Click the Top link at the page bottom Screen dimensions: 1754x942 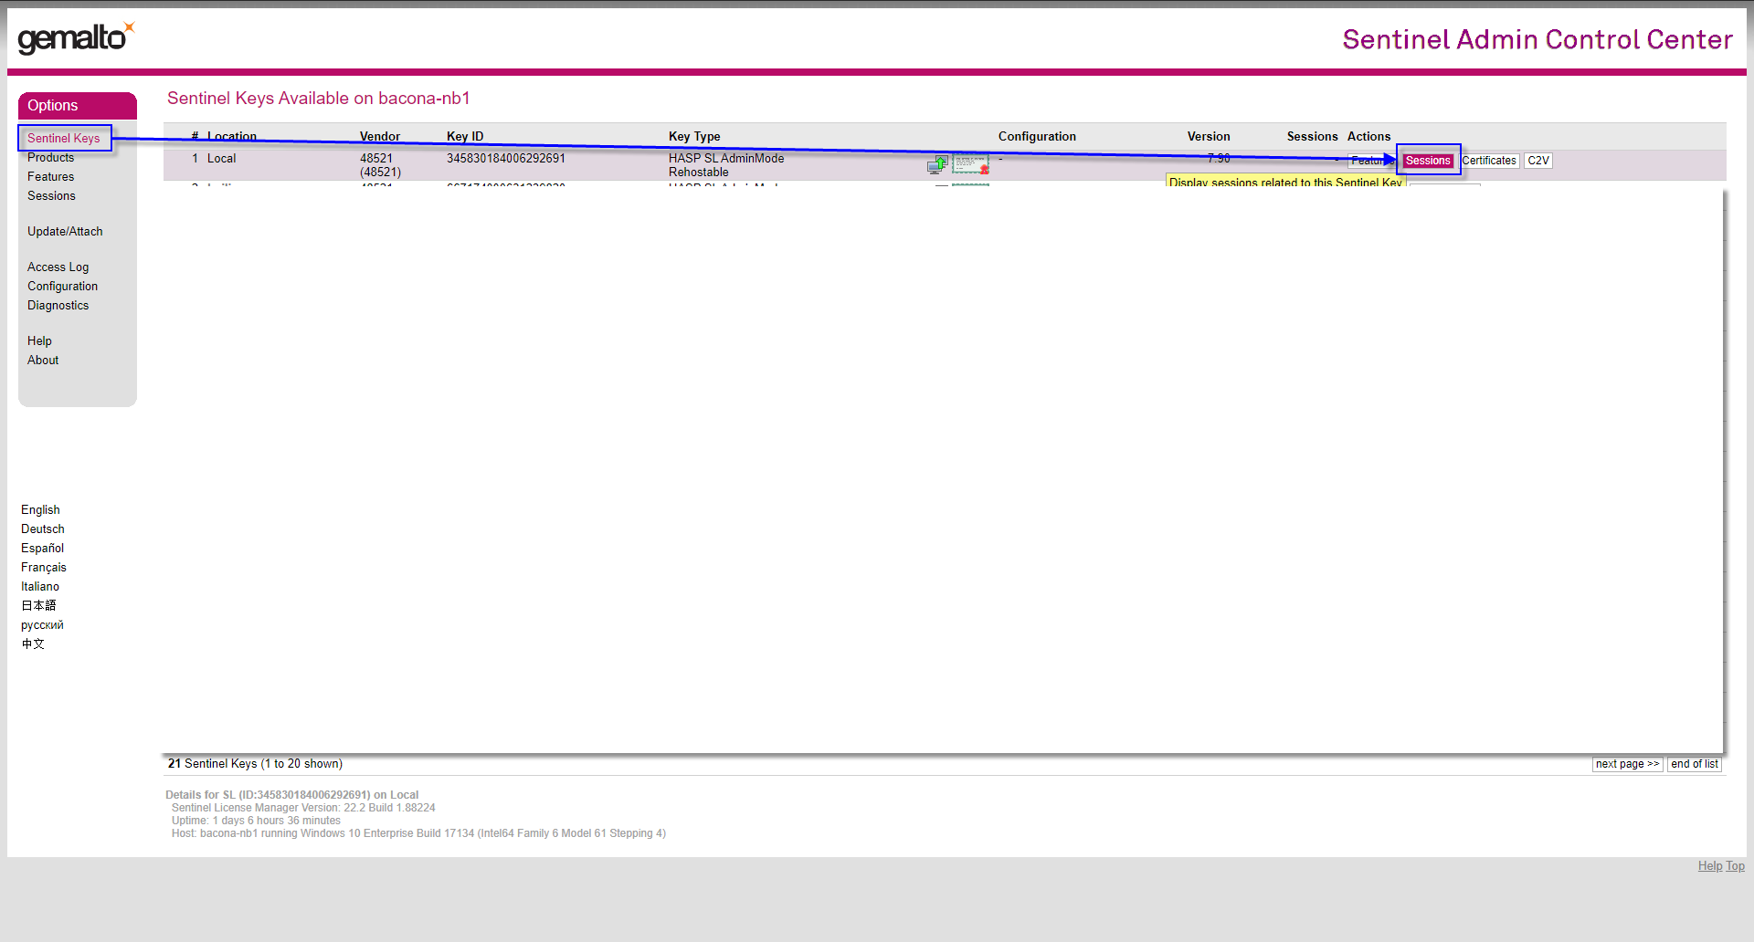pos(1735,866)
